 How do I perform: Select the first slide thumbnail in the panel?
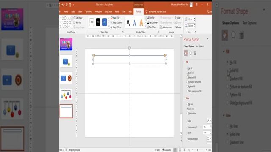coord(66,44)
